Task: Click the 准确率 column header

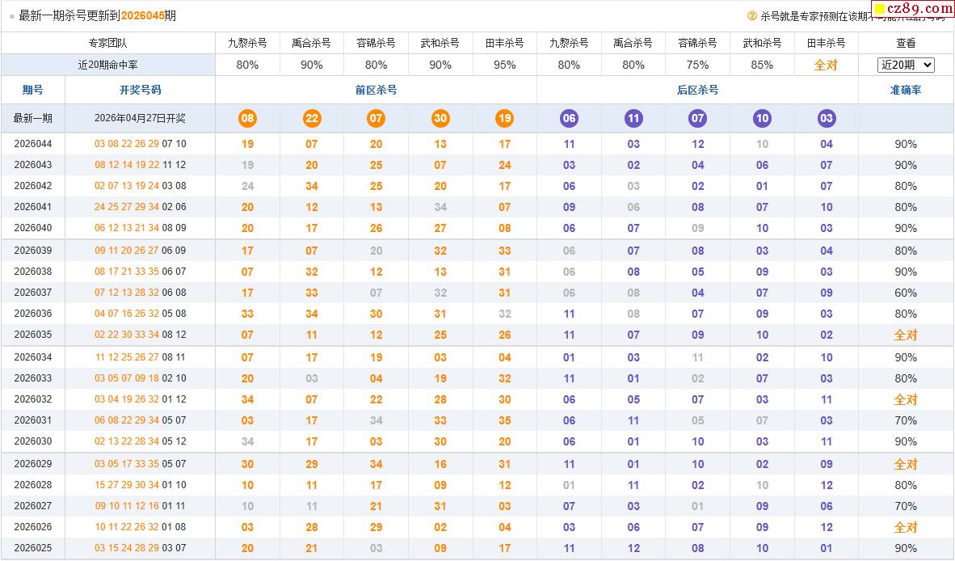Action: pyautogui.click(x=906, y=91)
